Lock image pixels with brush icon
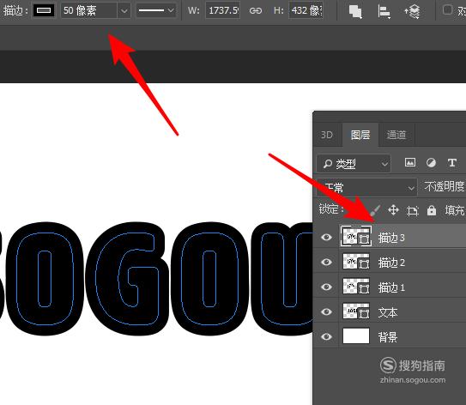This screenshot has width=466, height=405. point(375,210)
